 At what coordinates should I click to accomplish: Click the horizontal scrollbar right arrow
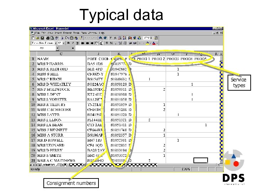point(218,165)
